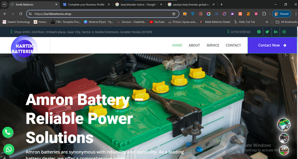View site information icon in address bar

(x=30, y=14)
